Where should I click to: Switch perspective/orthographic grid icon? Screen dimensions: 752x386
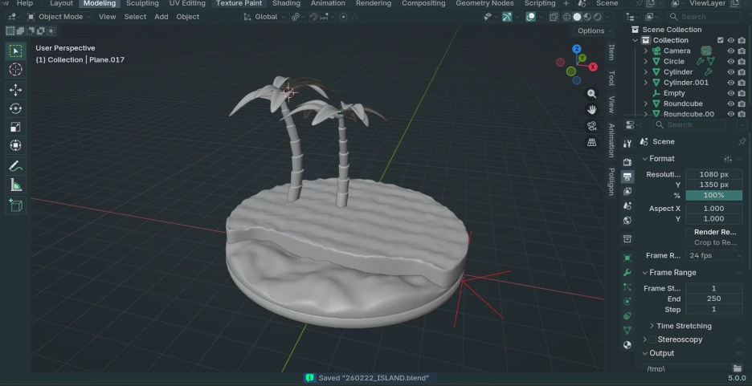point(592,142)
